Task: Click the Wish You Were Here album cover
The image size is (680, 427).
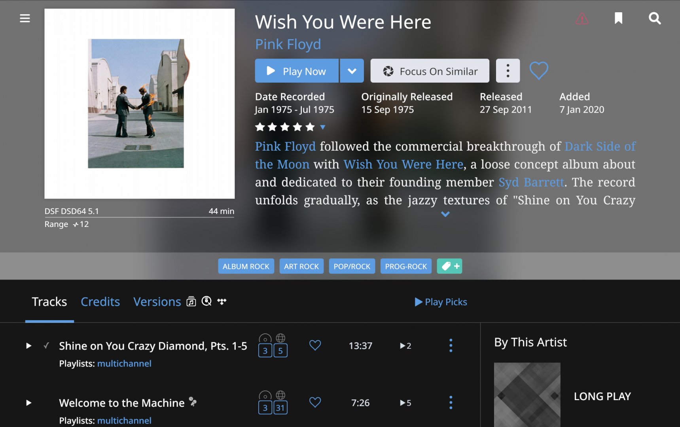Action: [x=140, y=104]
